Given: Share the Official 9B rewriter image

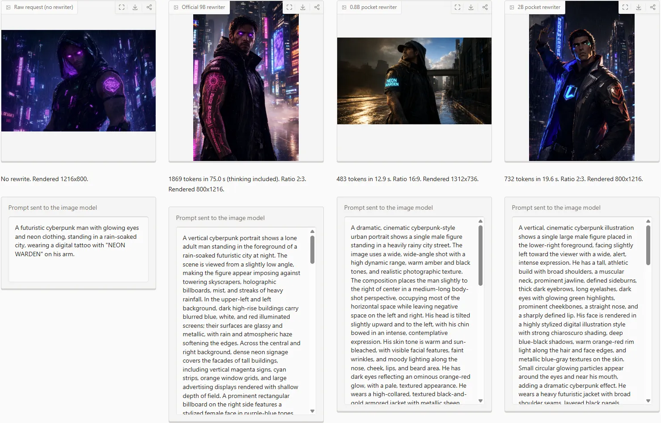Looking at the screenshot, I should [x=317, y=7].
